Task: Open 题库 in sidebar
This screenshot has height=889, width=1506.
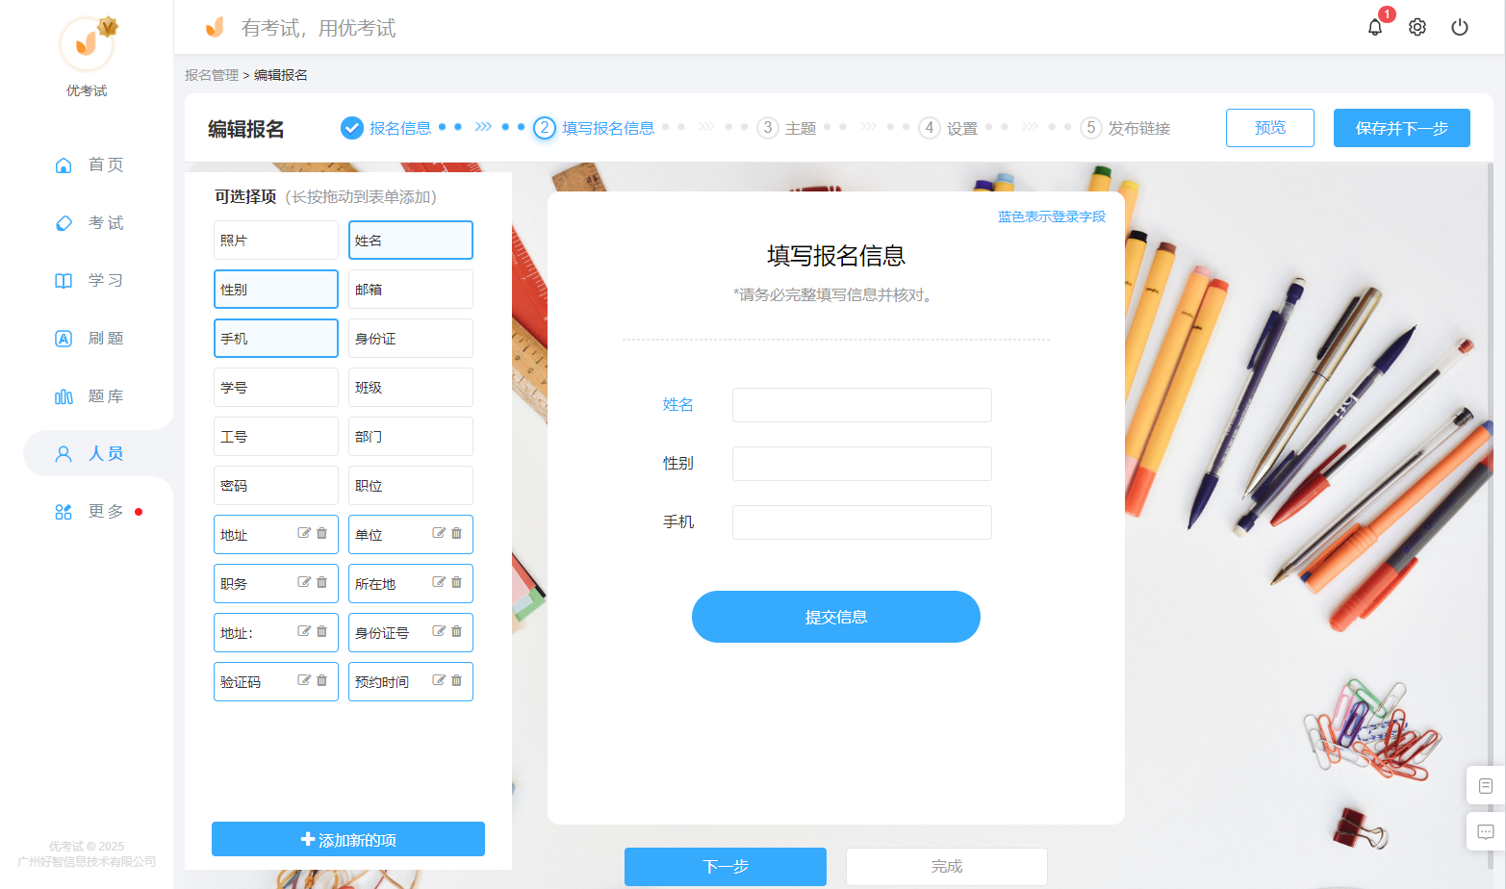Action: point(89,395)
